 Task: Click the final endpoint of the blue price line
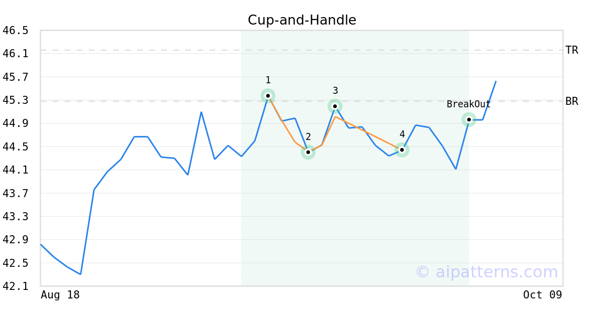496,81
